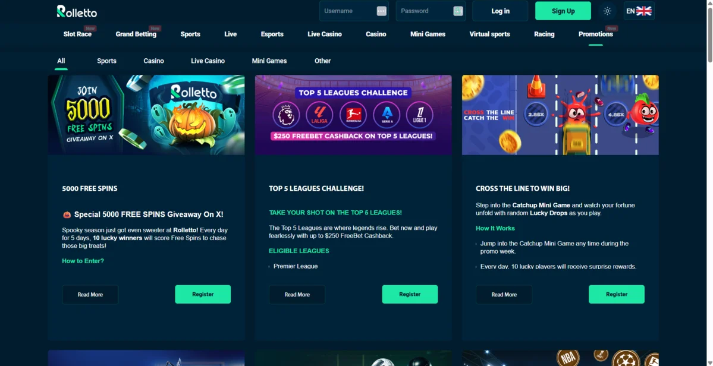
Task: Click Register under Cross The Line promotion
Action: click(x=616, y=294)
